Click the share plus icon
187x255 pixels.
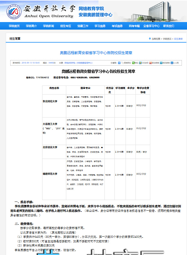[119, 63]
